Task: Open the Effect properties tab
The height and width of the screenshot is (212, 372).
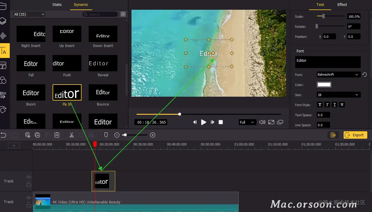Action: click(x=342, y=5)
